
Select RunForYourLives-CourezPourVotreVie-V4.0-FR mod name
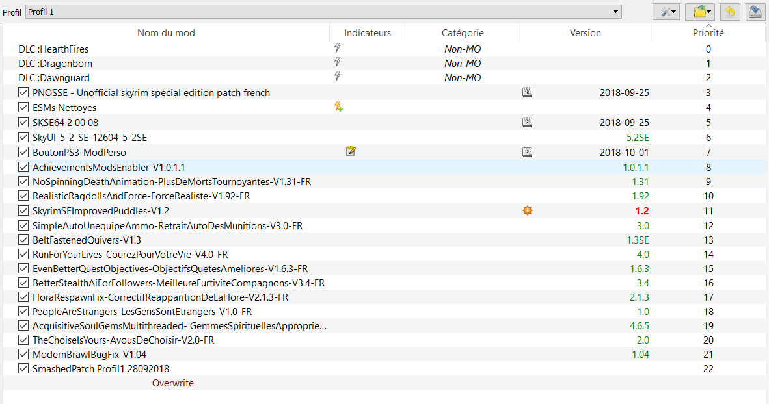(130, 254)
